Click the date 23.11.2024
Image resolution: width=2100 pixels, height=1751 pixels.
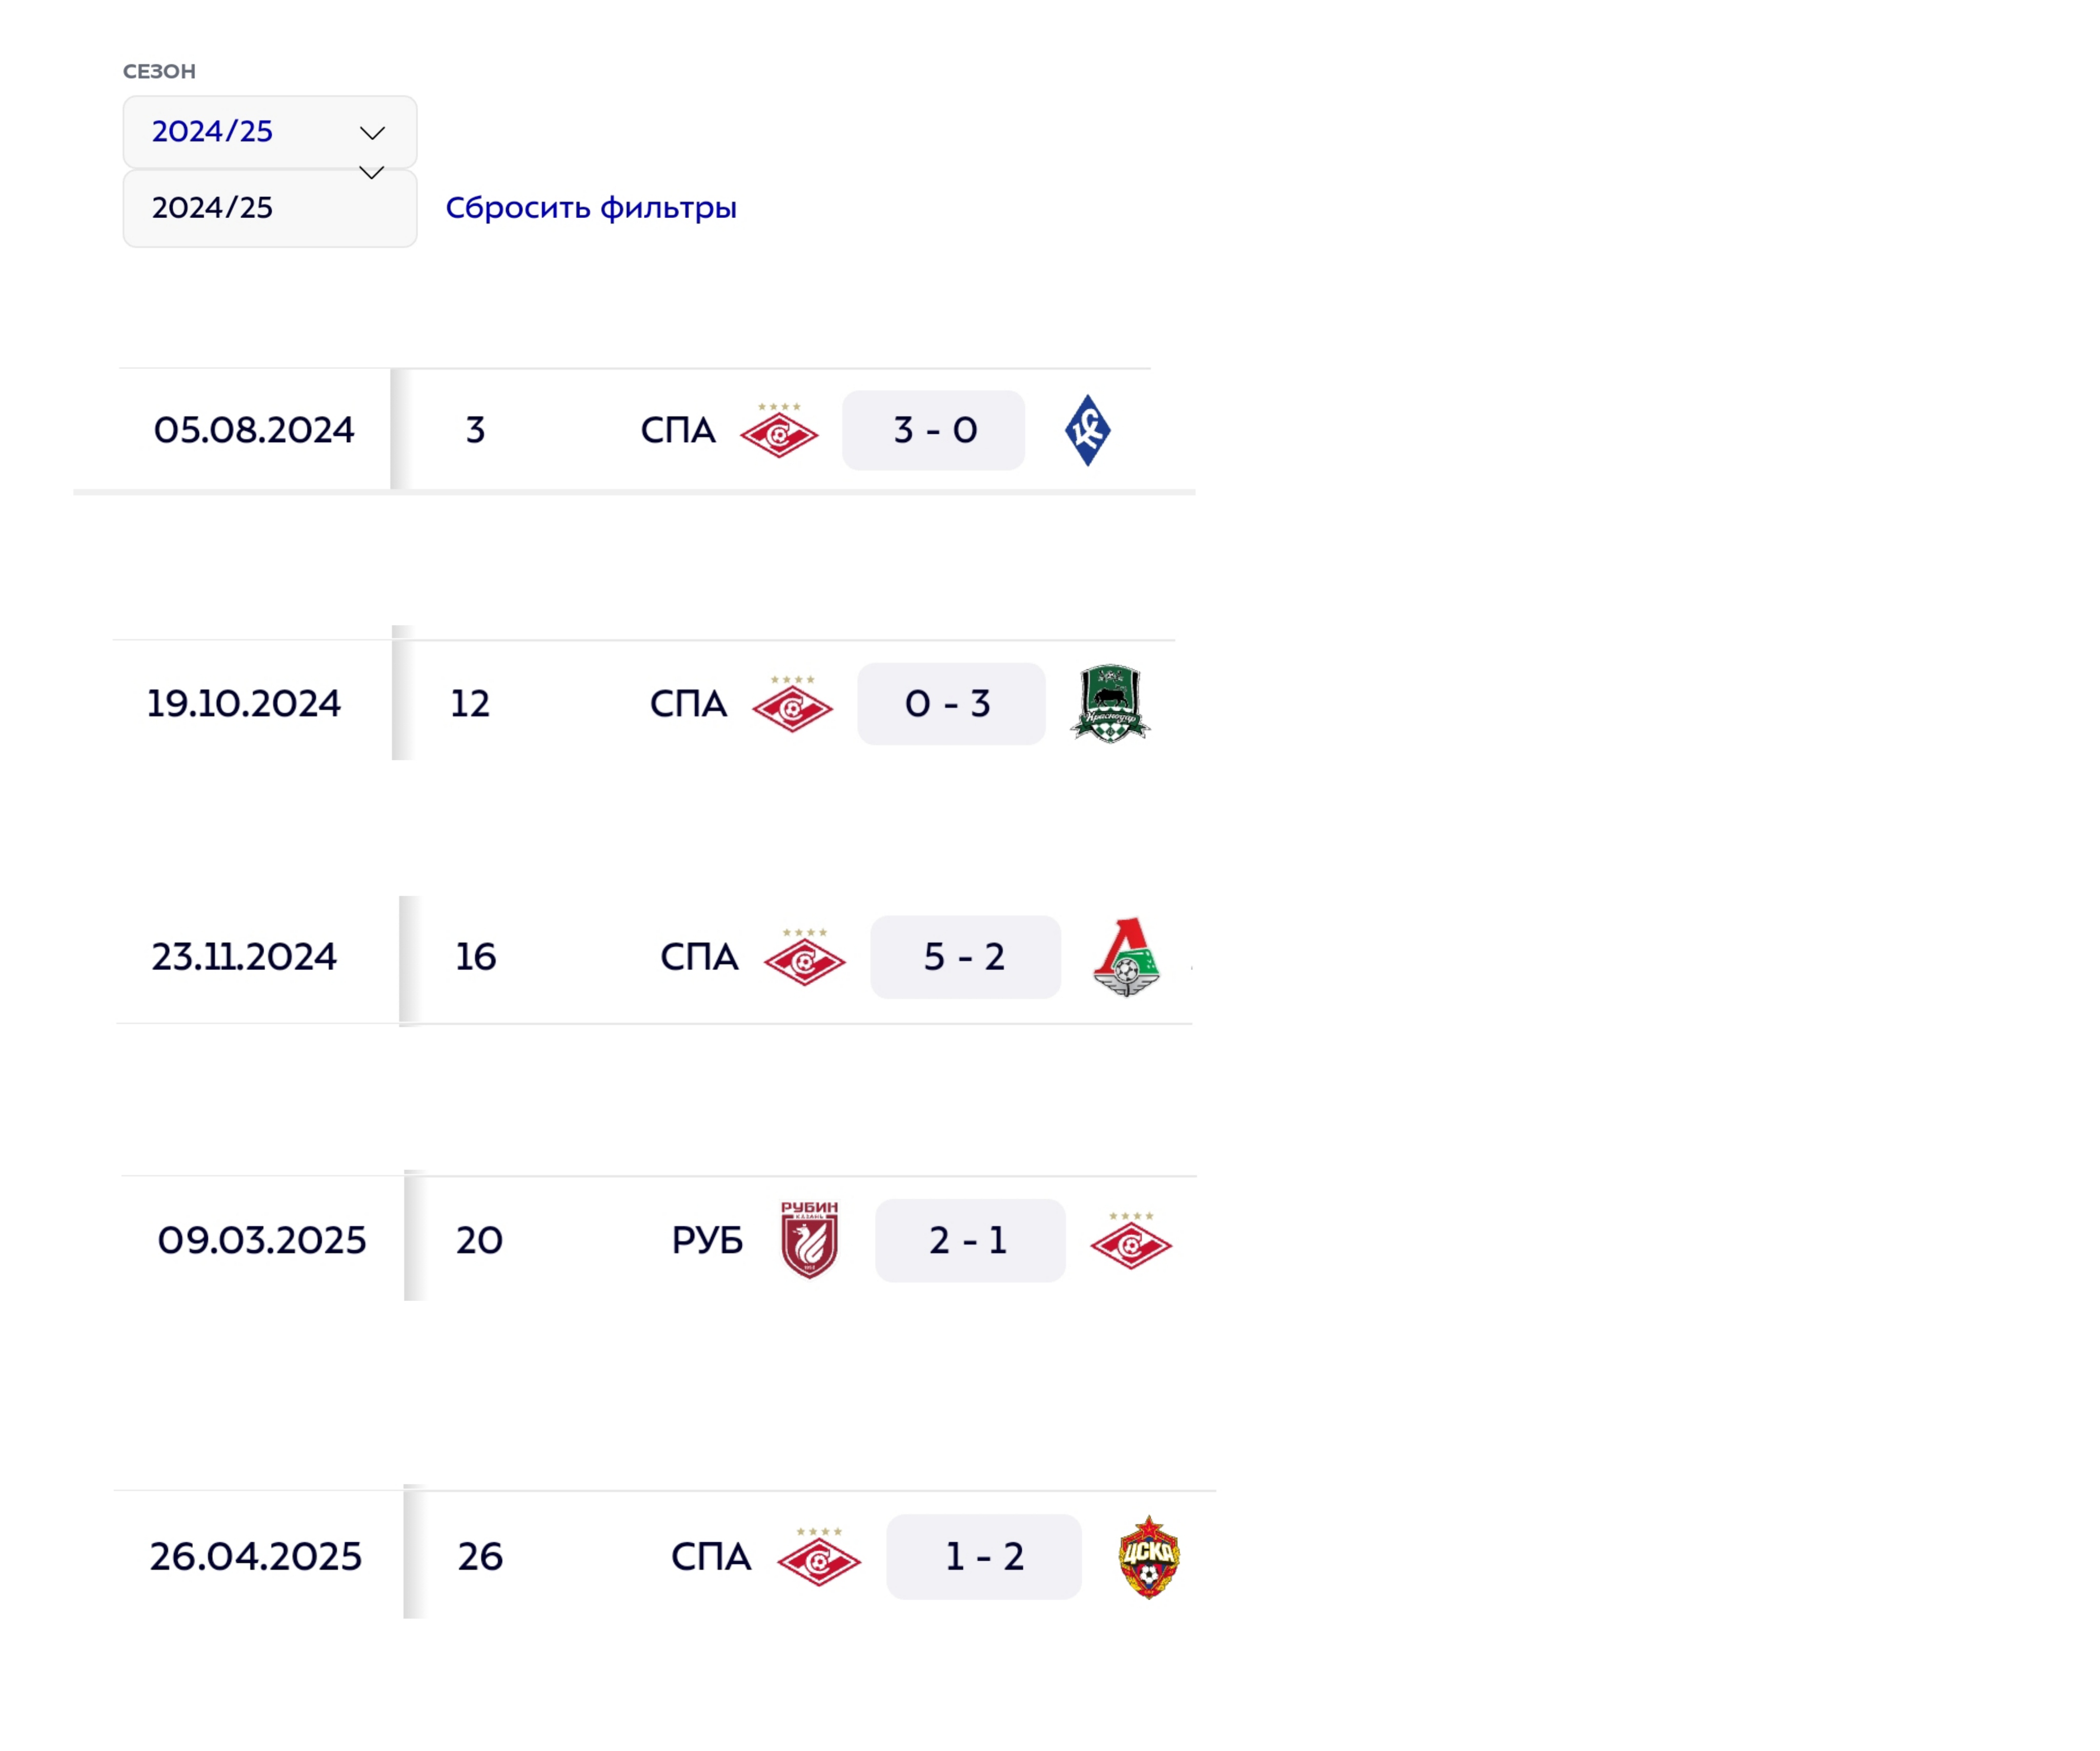tap(244, 958)
